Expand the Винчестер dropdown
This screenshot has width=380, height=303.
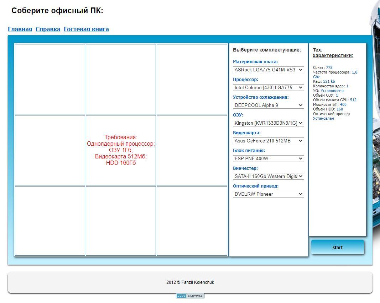coord(268,176)
